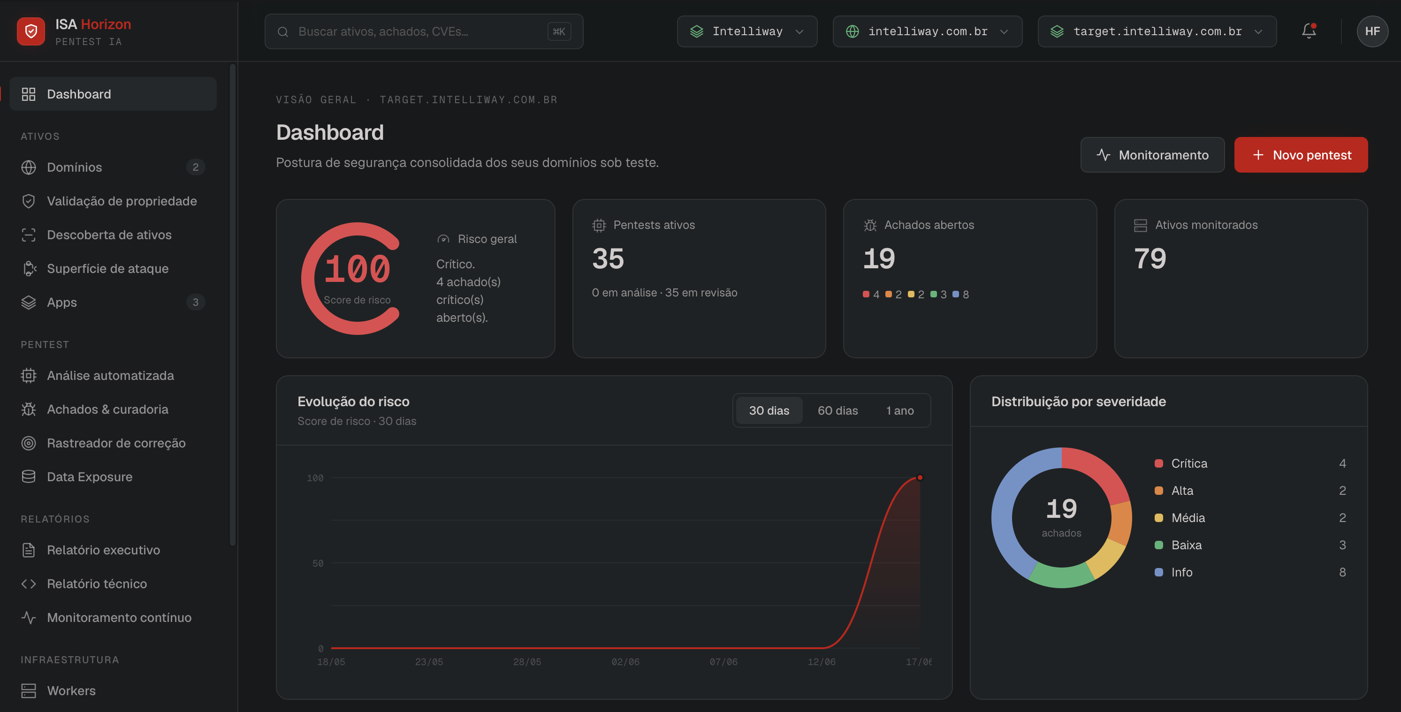Click the Achados & curadoria bug icon
The width and height of the screenshot is (1401, 712).
[28, 409]
